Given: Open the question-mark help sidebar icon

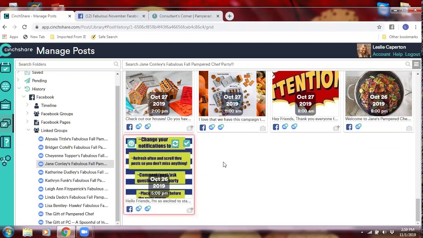Looking at the screenshot, I should [x=6, y=142].
